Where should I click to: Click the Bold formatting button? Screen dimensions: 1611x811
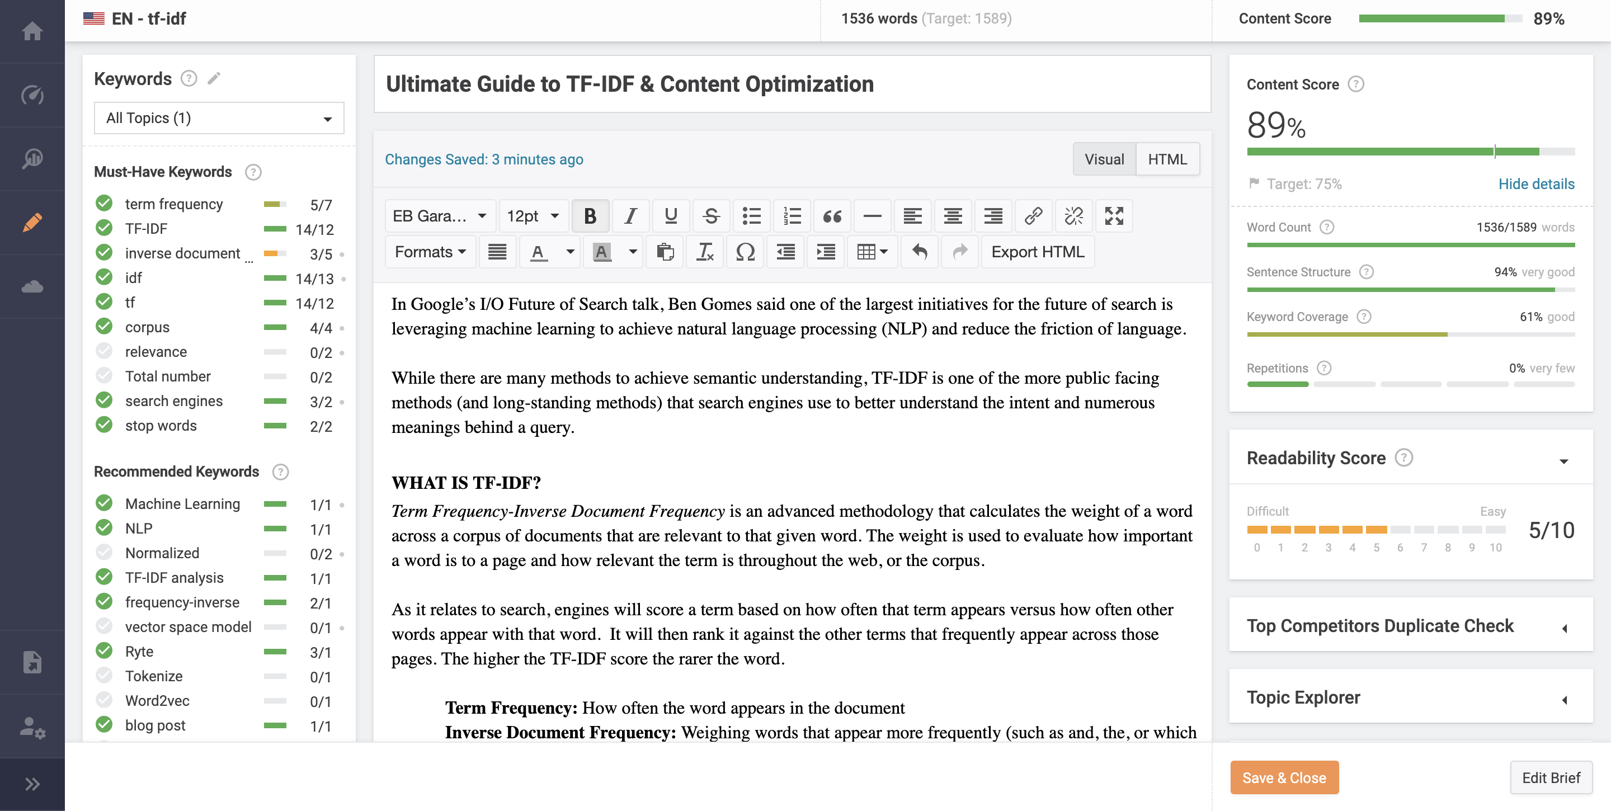(590, 216)
